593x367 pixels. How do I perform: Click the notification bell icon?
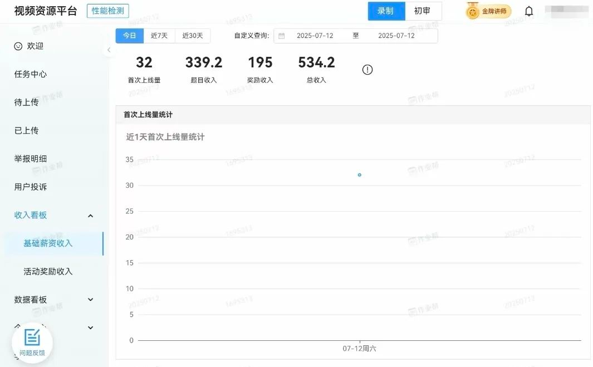(529, 11)
